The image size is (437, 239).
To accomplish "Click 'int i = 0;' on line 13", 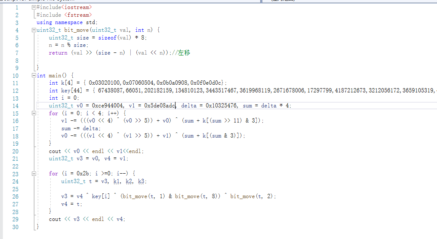I will pos(64,98).
